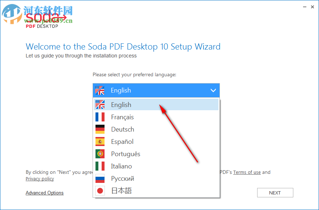Image resolution: width=319 pixels, height=210 pixels.
Task: Choose Português language option
Action: click(126, 154)
